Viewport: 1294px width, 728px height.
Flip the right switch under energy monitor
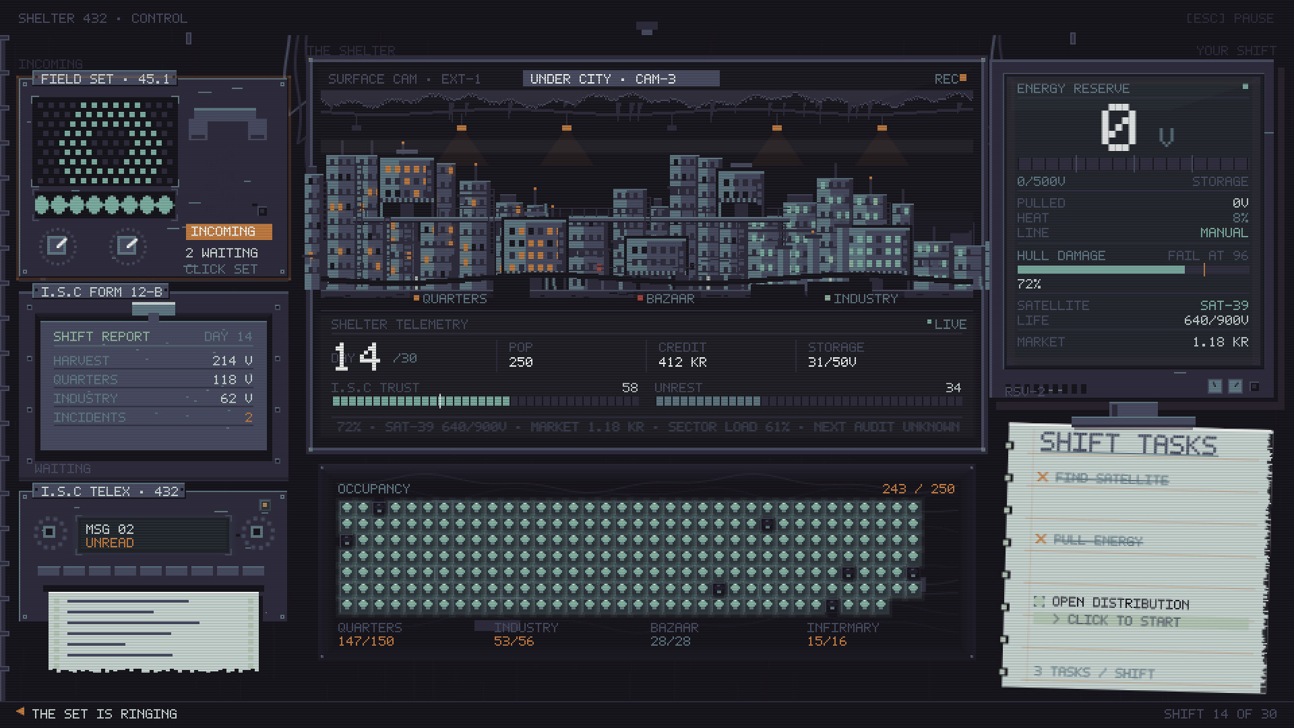(x=1235, y=386)
